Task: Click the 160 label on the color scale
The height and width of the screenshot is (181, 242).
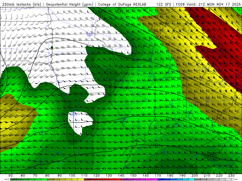Action: click(146, 176)
